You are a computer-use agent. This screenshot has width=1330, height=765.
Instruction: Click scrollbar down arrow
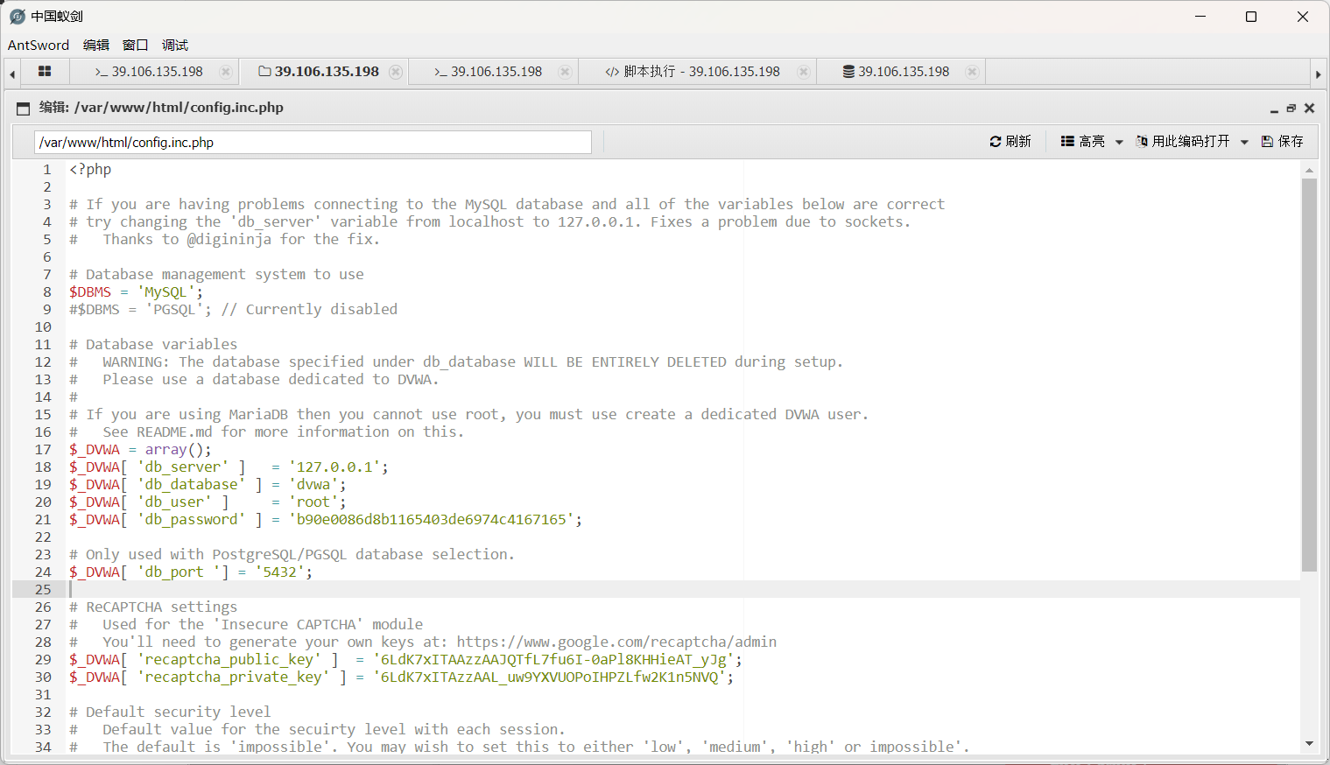tap(1309, 744)
